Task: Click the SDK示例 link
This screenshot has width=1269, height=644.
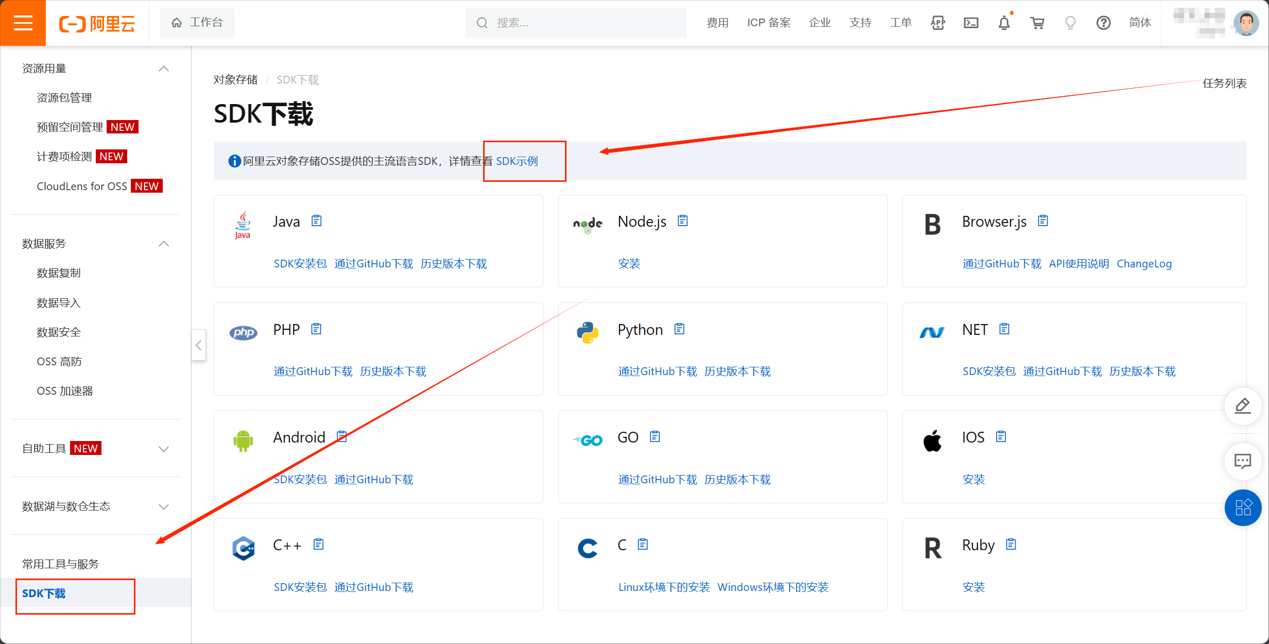Action: point(517,161)
